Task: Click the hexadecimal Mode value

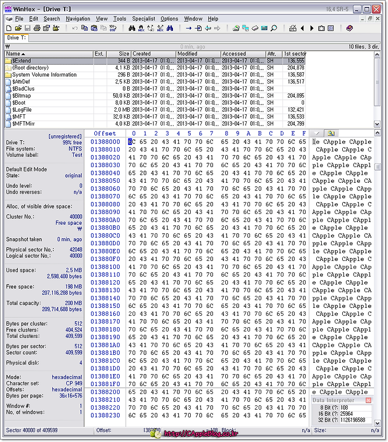Action: tap(67, 377)
